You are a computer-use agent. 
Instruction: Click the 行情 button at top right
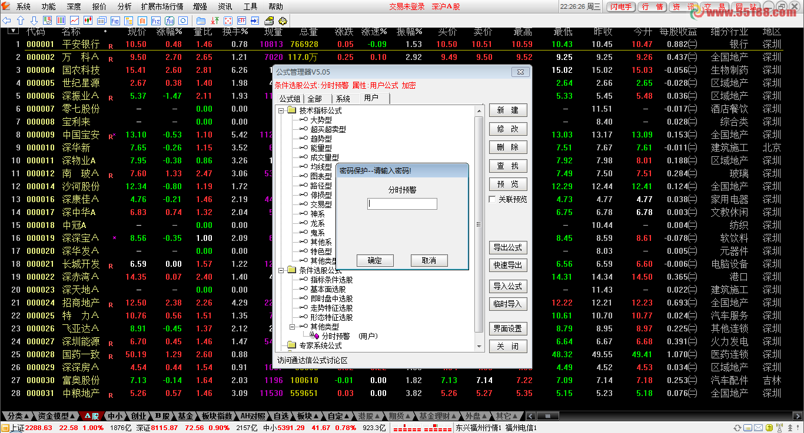(652, 7)
